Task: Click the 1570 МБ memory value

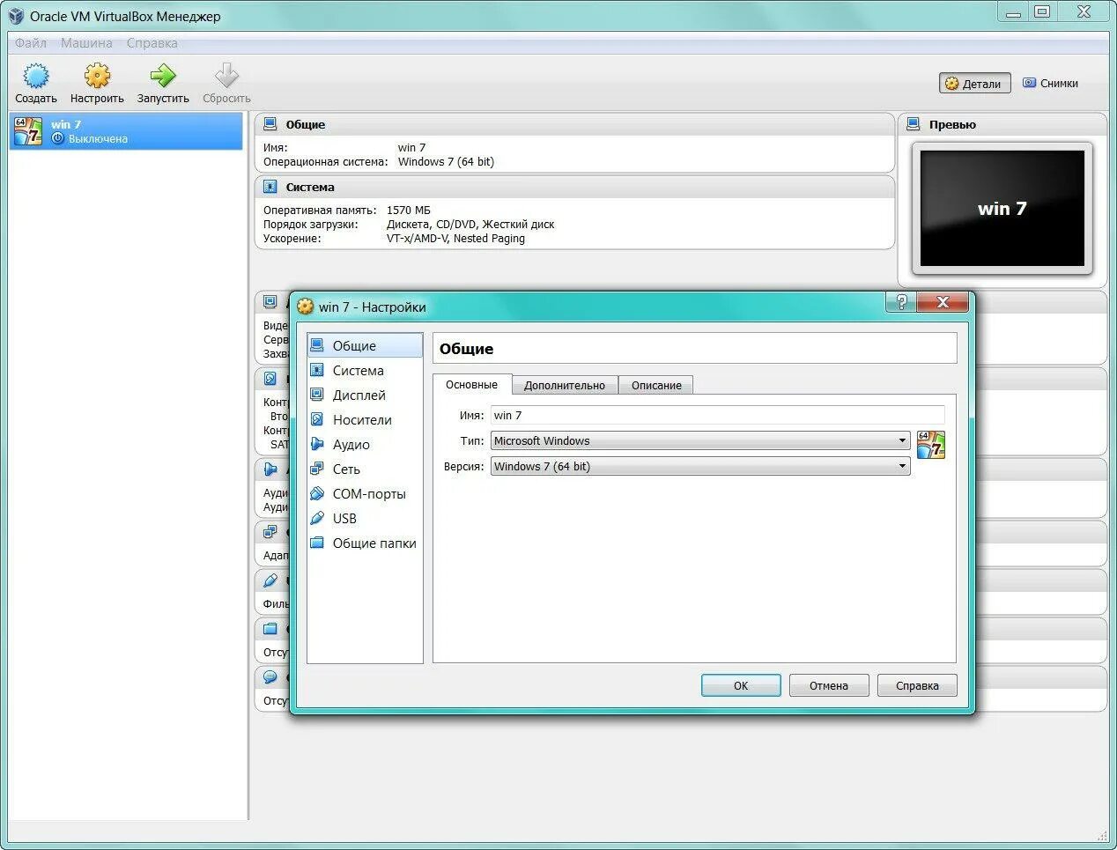Action: coord(409,211)
